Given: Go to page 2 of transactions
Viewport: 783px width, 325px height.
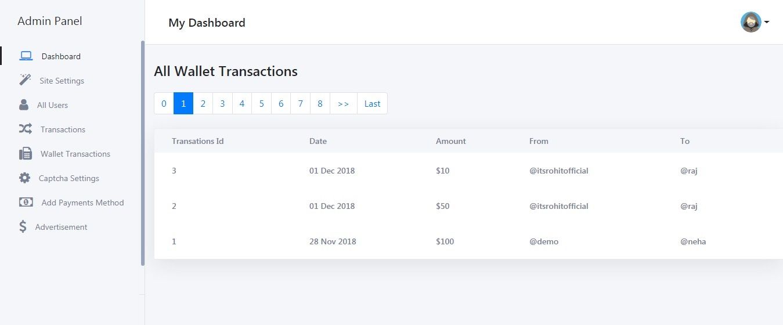Looking at the screenshot, I should point(203,104).
